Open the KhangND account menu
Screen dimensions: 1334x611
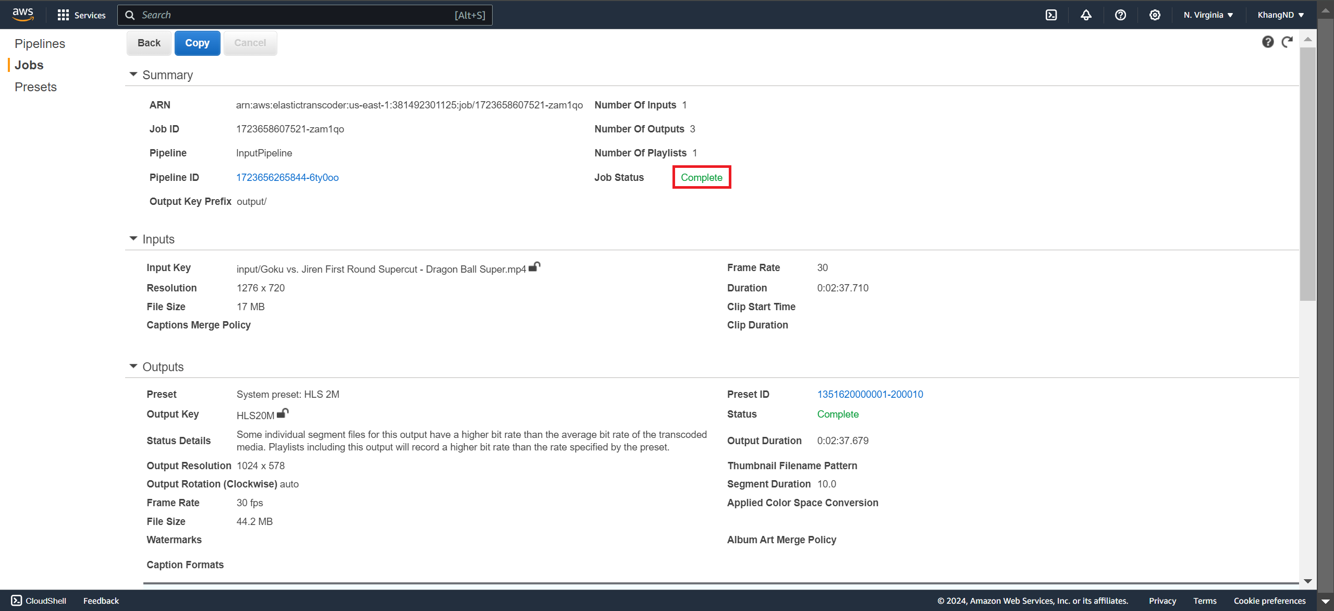pyautogui.click(x=1280, y=15)
